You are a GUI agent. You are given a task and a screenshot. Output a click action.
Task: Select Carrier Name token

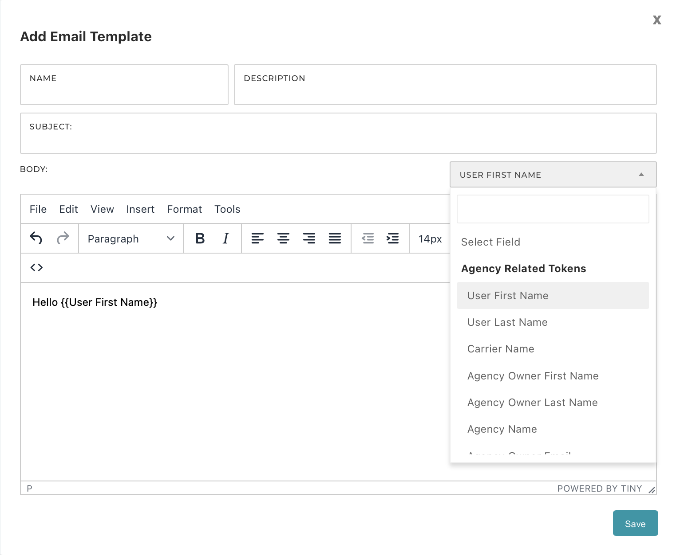pos(553,349)
